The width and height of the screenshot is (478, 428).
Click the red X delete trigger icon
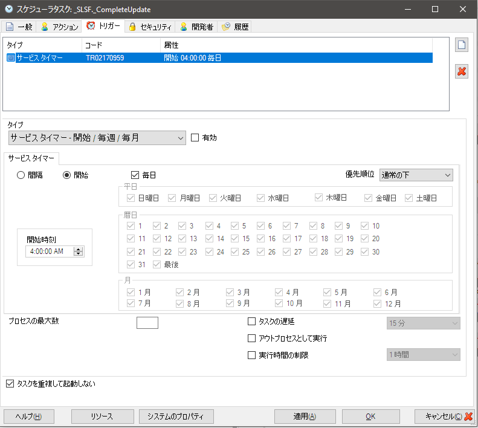[462, 71]
